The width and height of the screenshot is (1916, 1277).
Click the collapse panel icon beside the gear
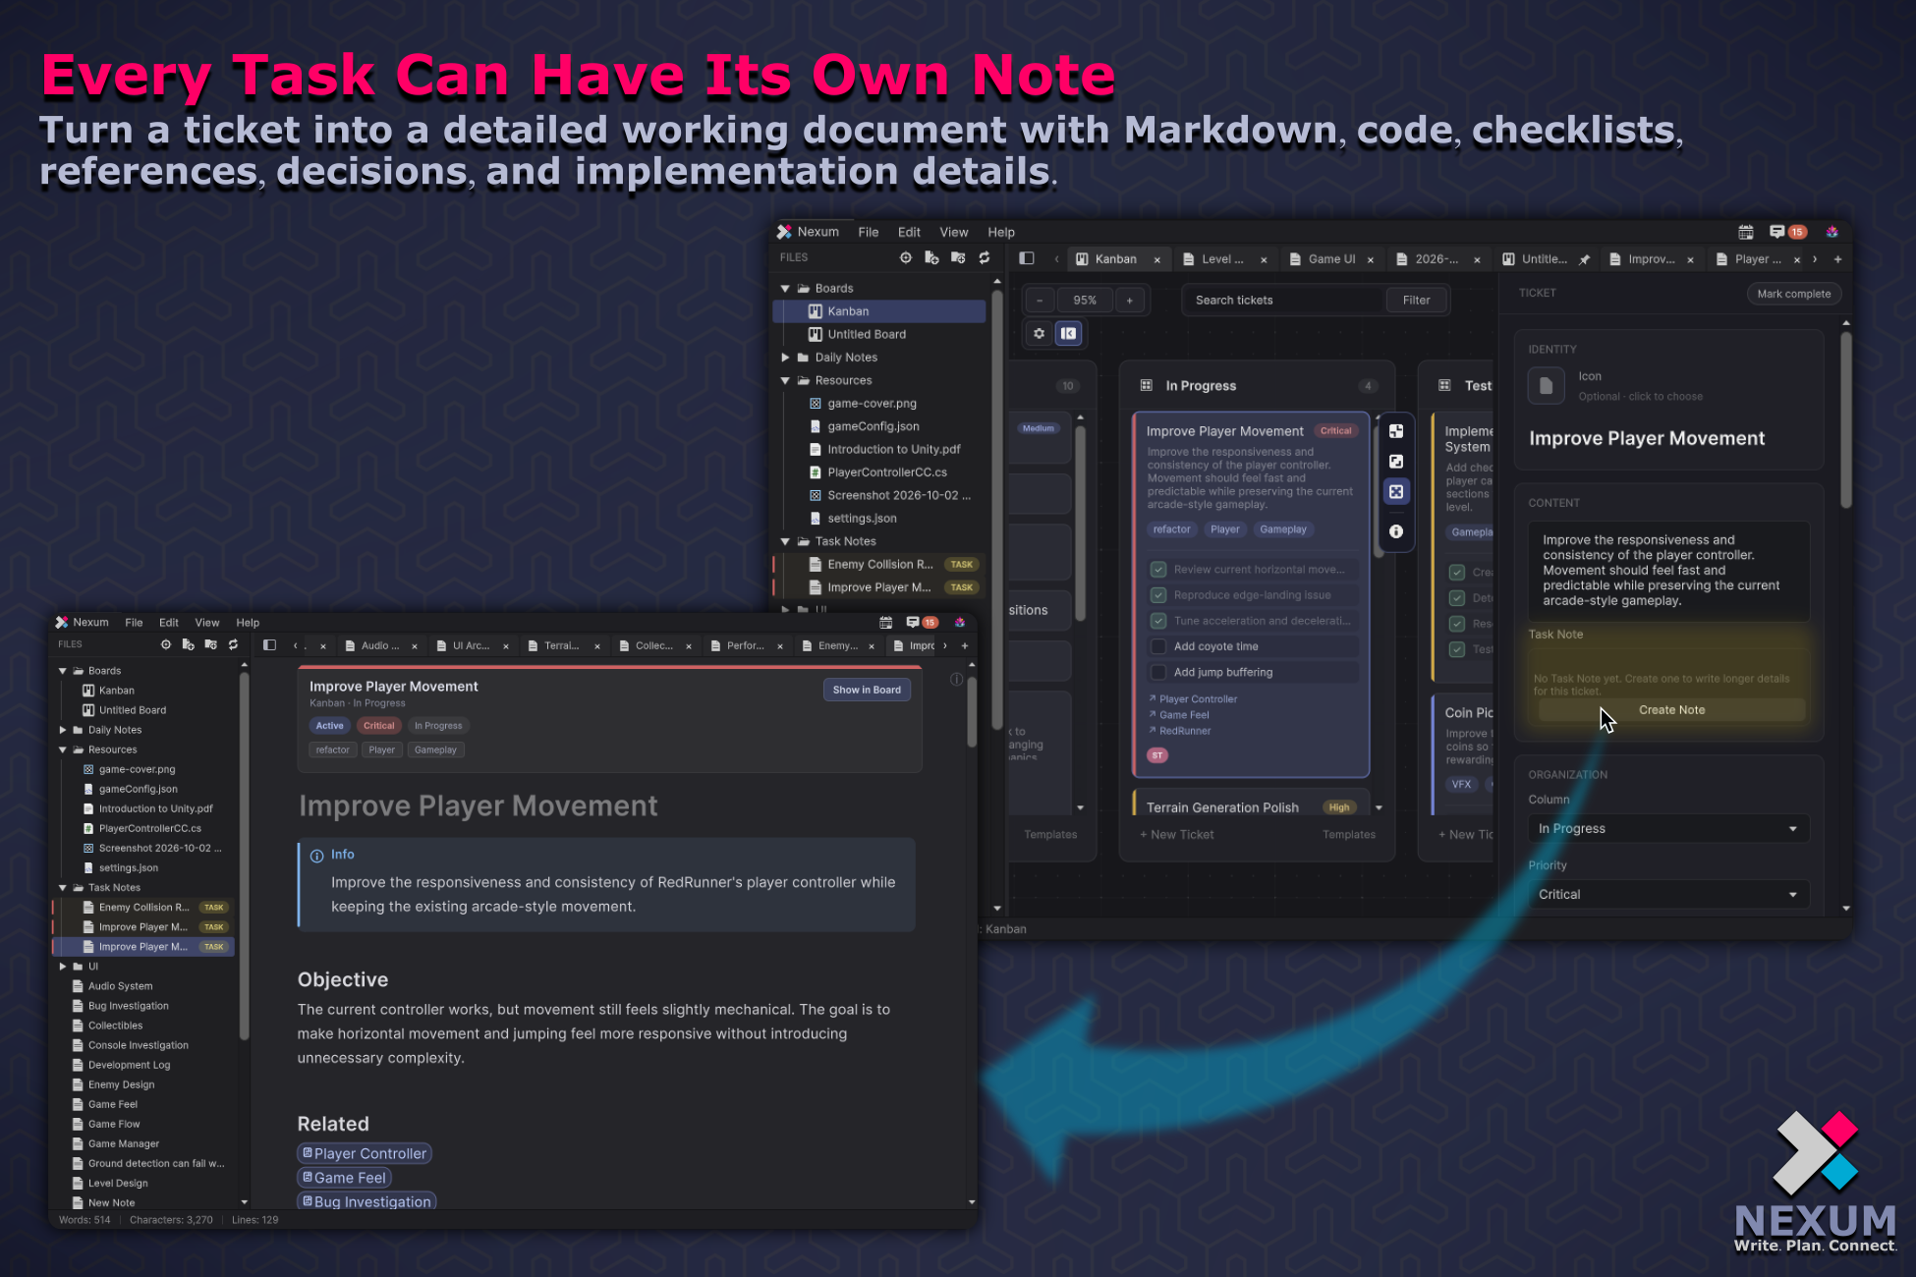point(1068,333)
